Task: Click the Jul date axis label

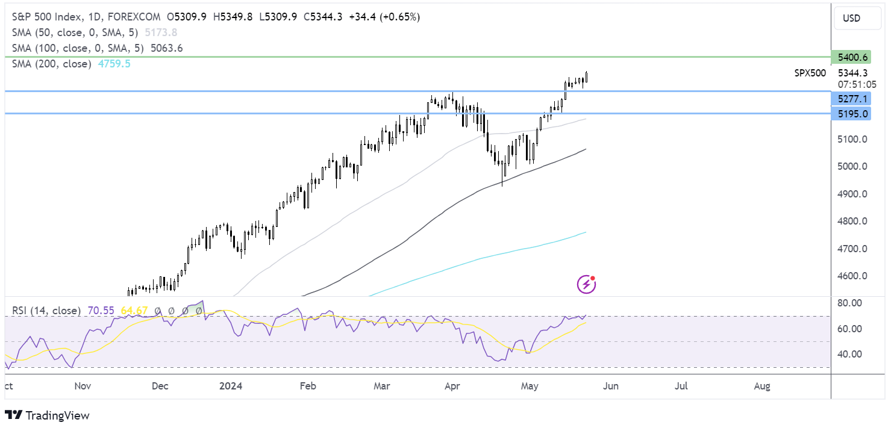Action: pyautogui.click(x=681, y=386)
